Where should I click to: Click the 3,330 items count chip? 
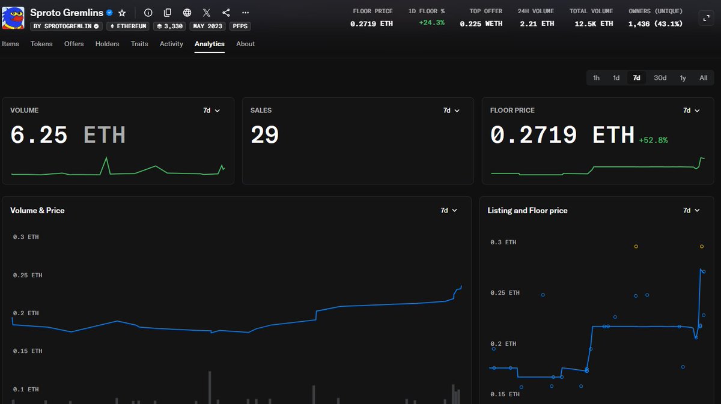(x=169, y=26)
